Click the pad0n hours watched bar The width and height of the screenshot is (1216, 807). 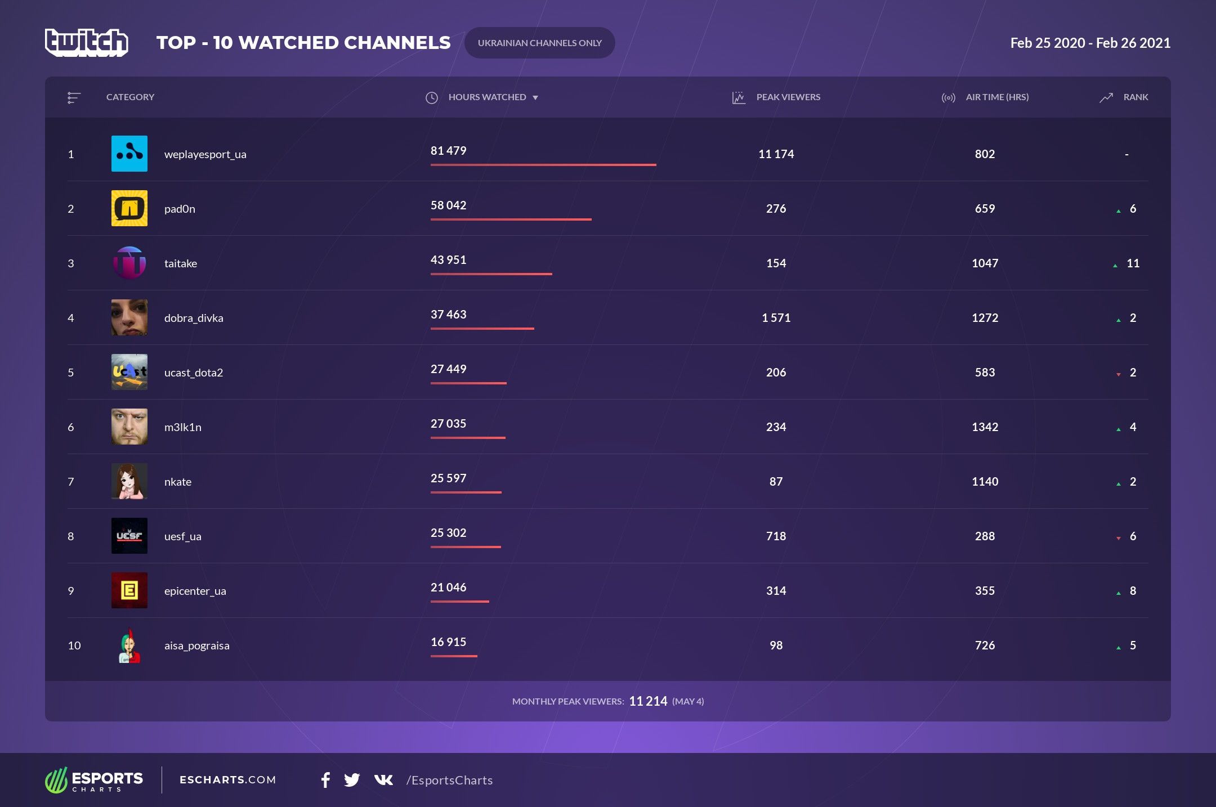coord(511,219)
